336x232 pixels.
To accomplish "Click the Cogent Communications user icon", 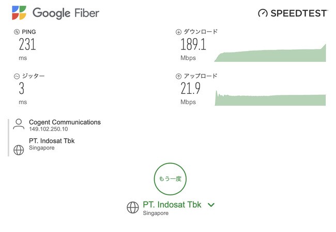I will point(19,124).
